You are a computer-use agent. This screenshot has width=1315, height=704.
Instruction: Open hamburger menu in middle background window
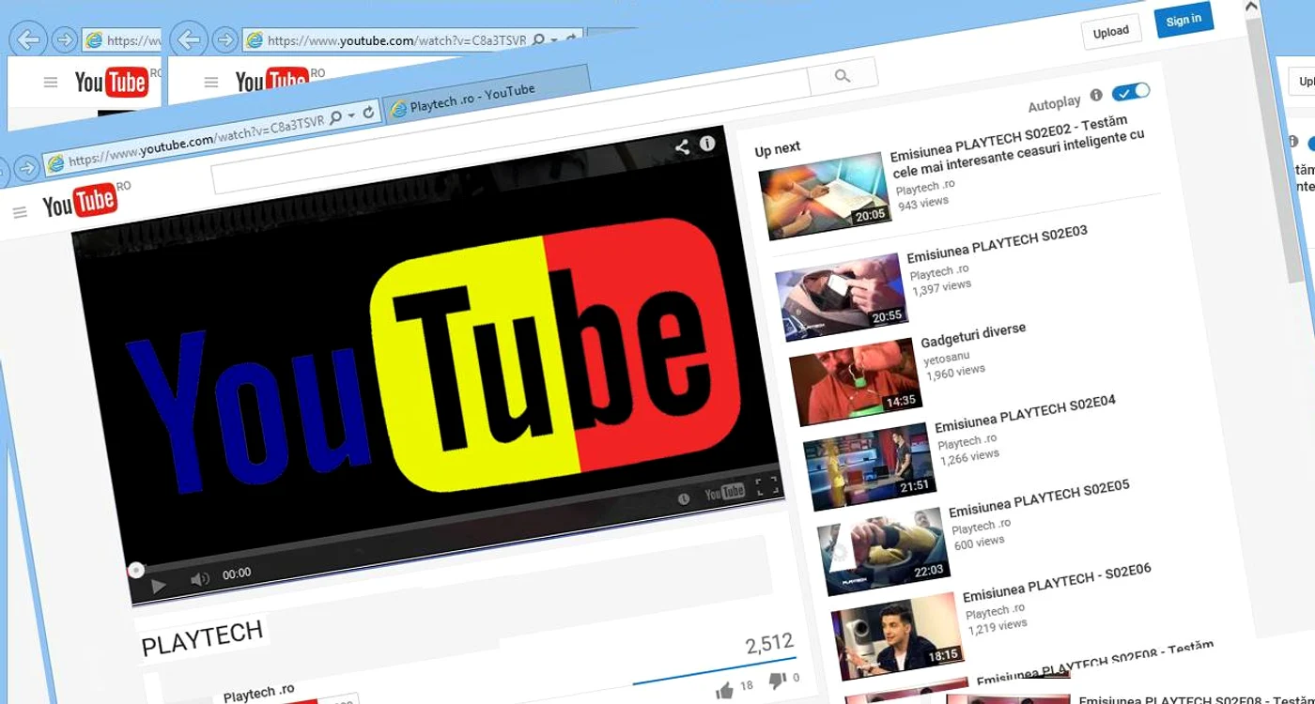tap(211, 83)
